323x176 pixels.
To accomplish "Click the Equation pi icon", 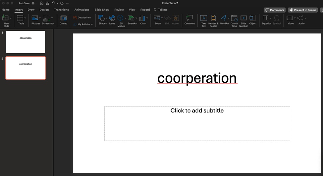I will 265,18.
